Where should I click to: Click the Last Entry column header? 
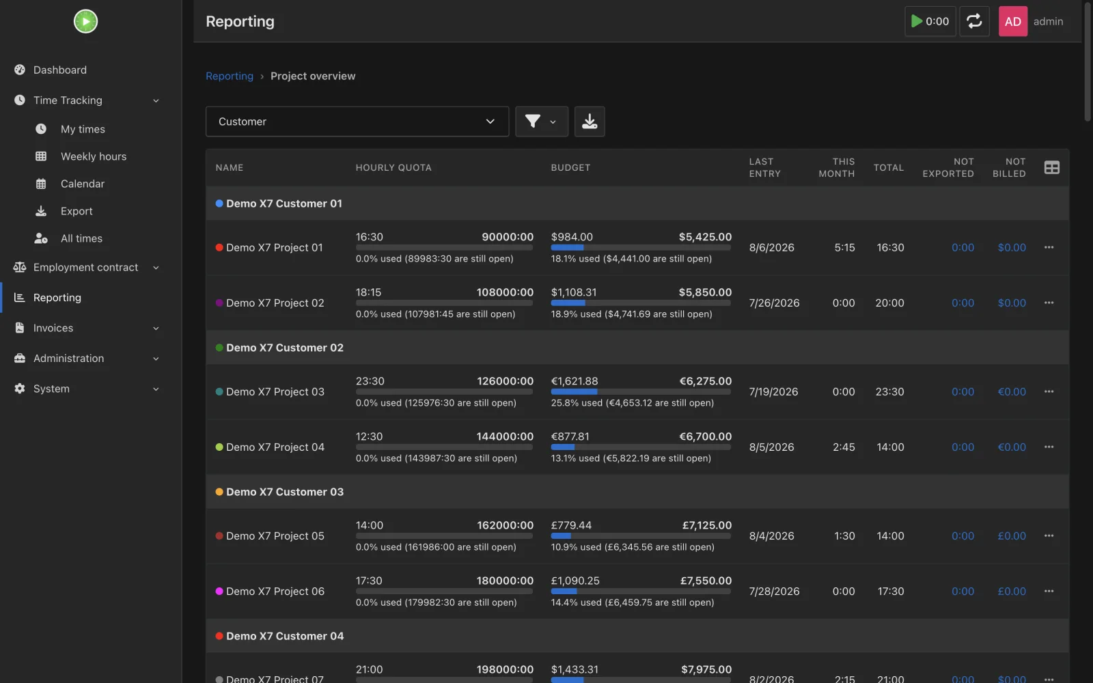(764, 167)
